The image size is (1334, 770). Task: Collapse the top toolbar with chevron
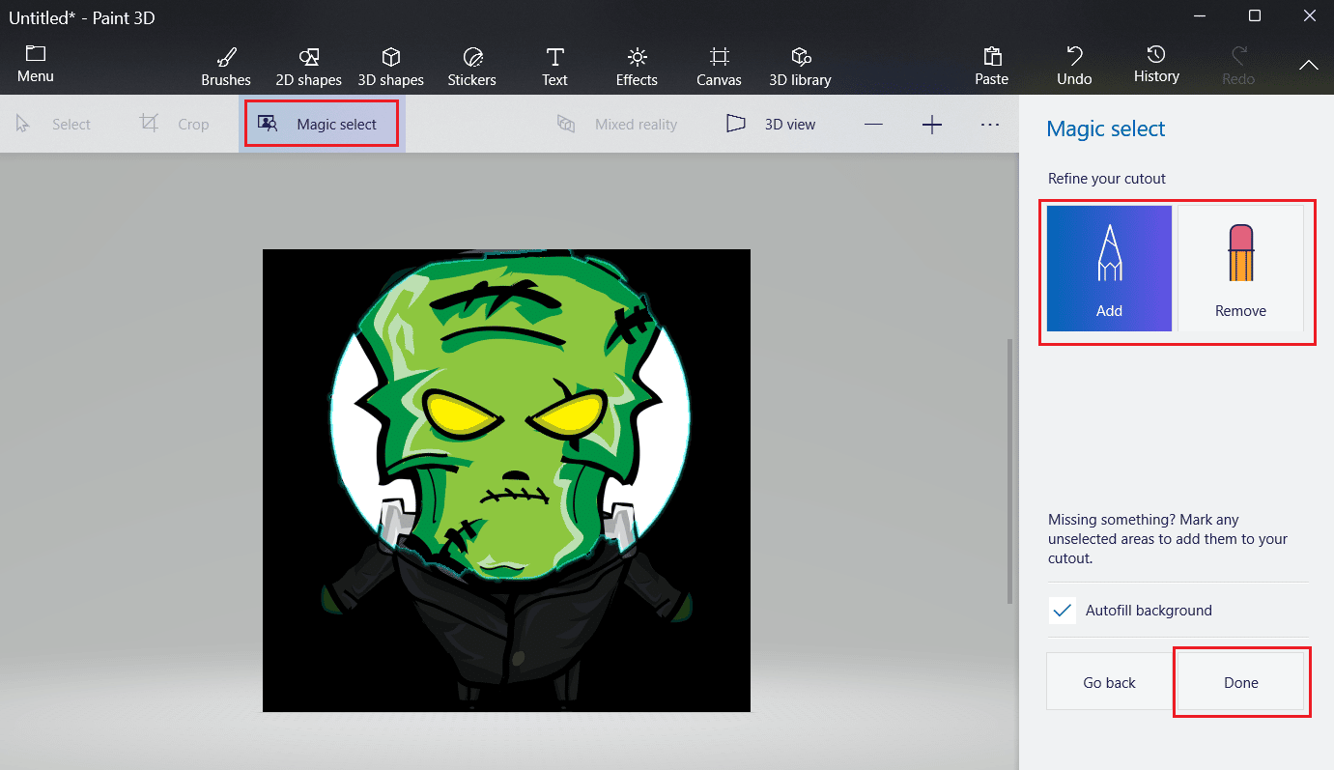click(x=1308, y=65)
